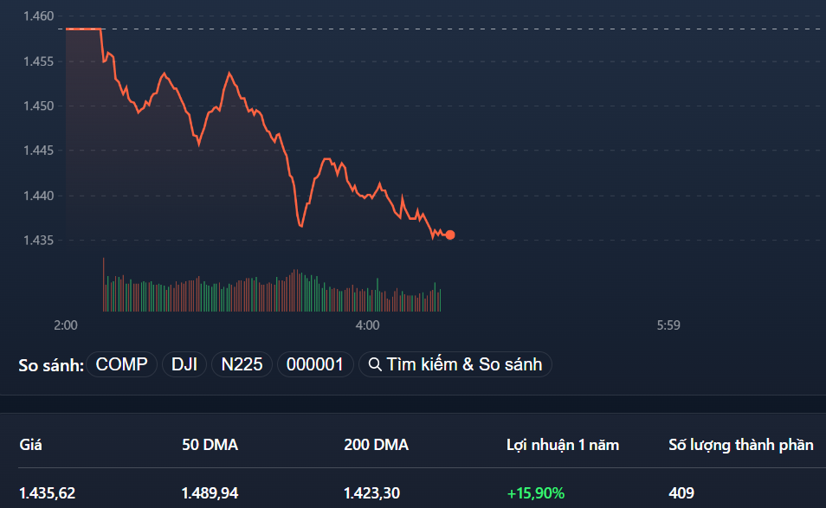The width and height of the screenshot is (826, 508).
Task: Click the 50 DMA column header
Action: [x=210, y=444]
